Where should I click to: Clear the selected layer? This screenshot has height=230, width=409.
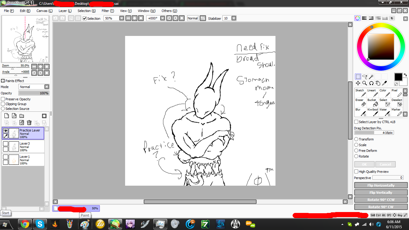(x=22, y=122)
